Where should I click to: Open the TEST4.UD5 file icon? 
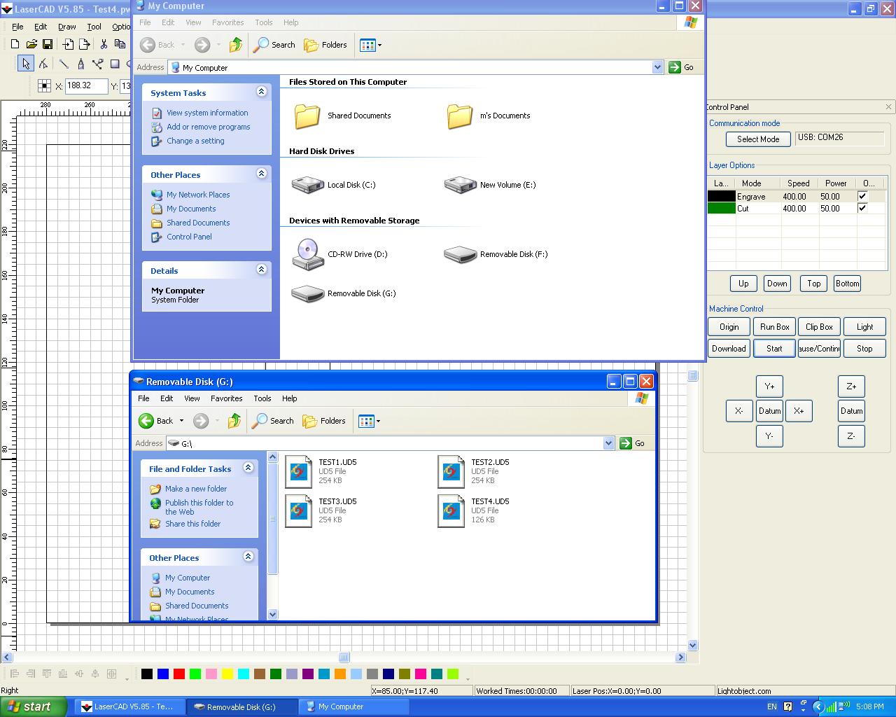[x=451, y=510]
